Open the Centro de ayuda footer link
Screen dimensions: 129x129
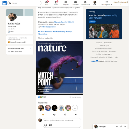click(x=104, y=46)
